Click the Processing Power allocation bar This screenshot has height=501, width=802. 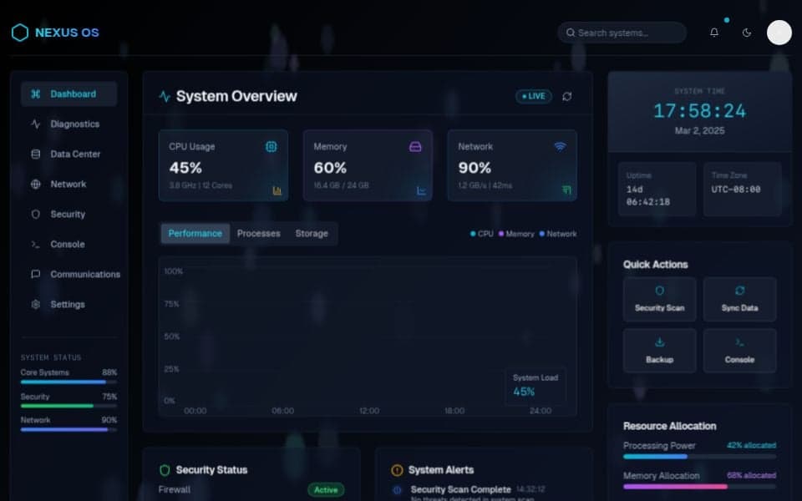coord(699,457)
